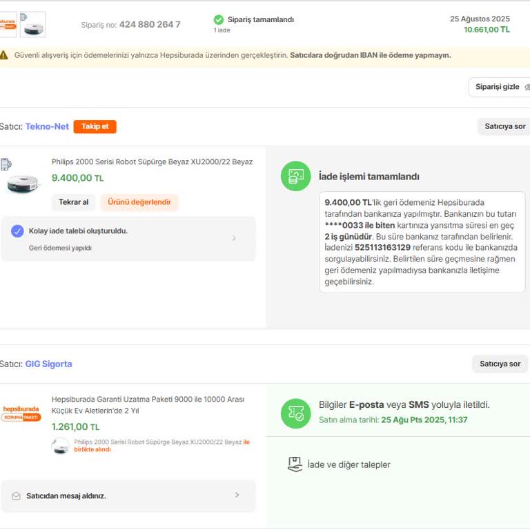
Task: Click the green refund completed money icon
Action: coord(296,176)
